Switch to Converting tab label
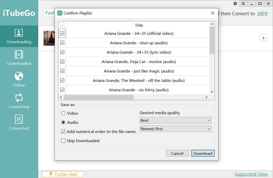This screenshot has width=273, height=178. click(19, 107)
